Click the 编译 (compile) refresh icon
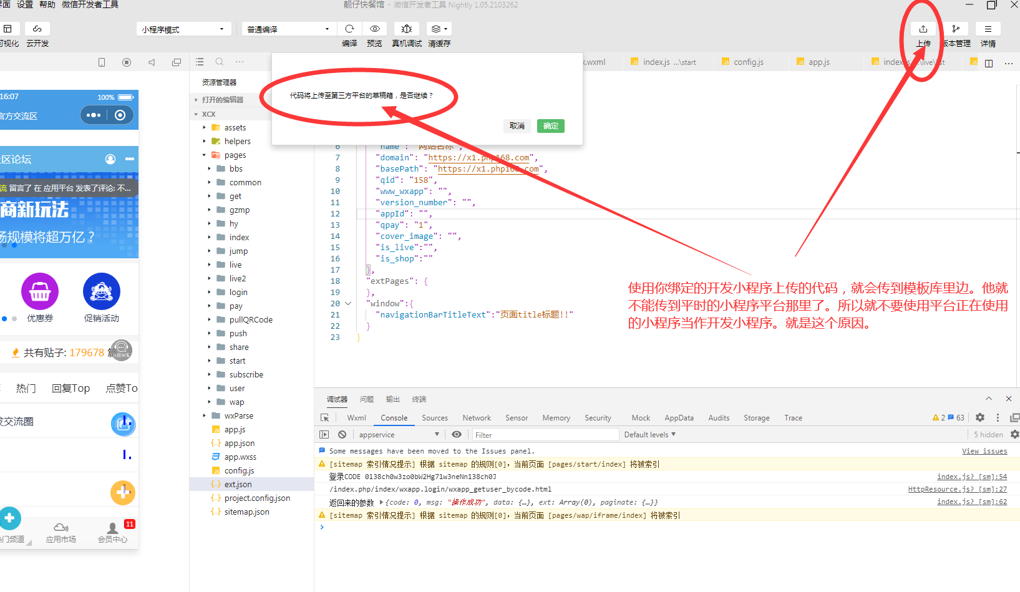 (x=349, y=29)
